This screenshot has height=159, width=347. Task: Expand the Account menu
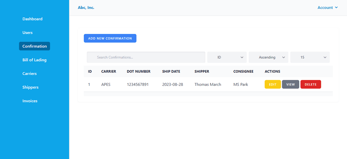[325, 8]
